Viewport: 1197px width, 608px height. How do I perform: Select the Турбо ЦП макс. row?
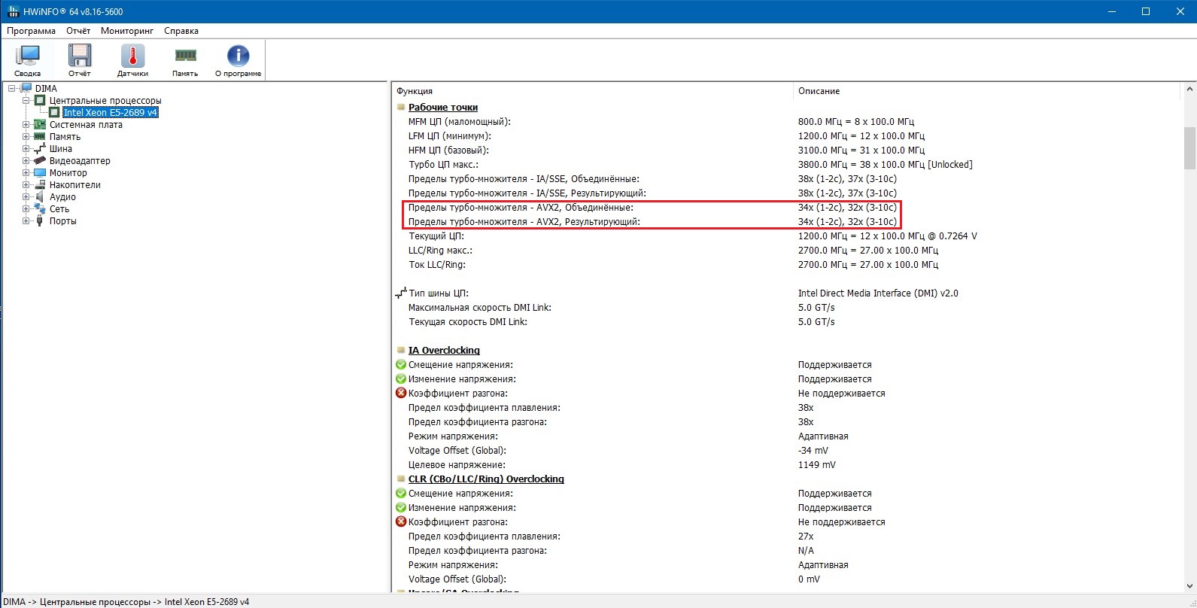click(x=788, y=165)
